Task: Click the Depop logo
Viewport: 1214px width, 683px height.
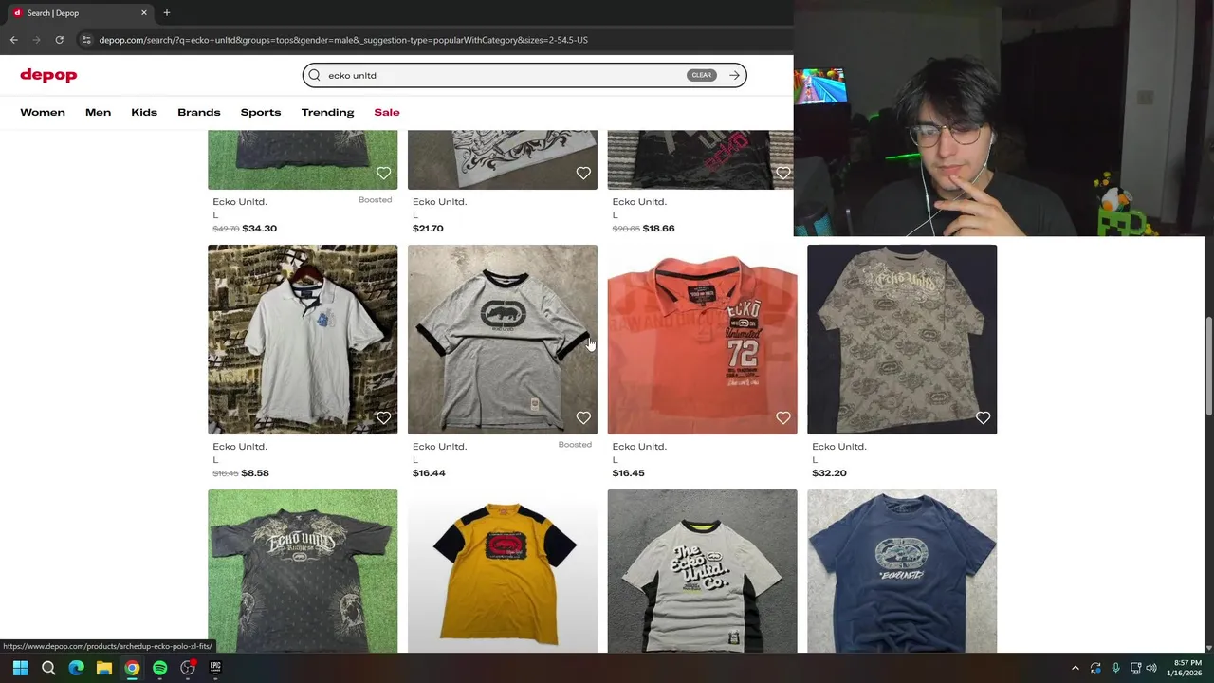Action: pos(48,75)
